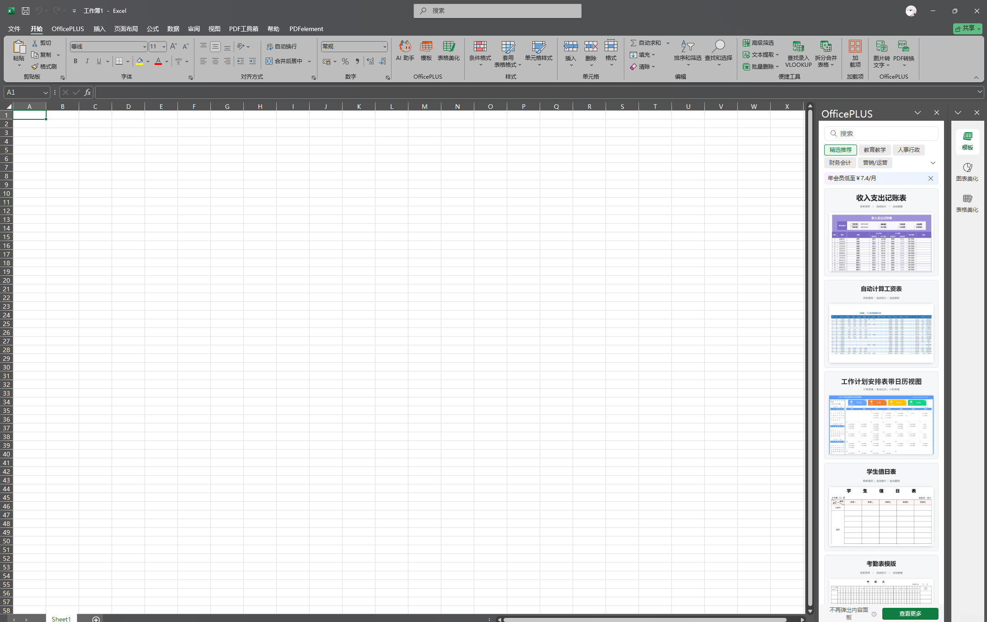Click the insert function fx icon
Image resolution: width=987 pixels, height=622 pixels.
[x=87, y=92]
